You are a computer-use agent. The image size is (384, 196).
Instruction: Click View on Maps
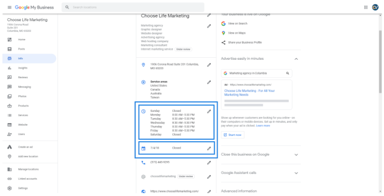237,33
